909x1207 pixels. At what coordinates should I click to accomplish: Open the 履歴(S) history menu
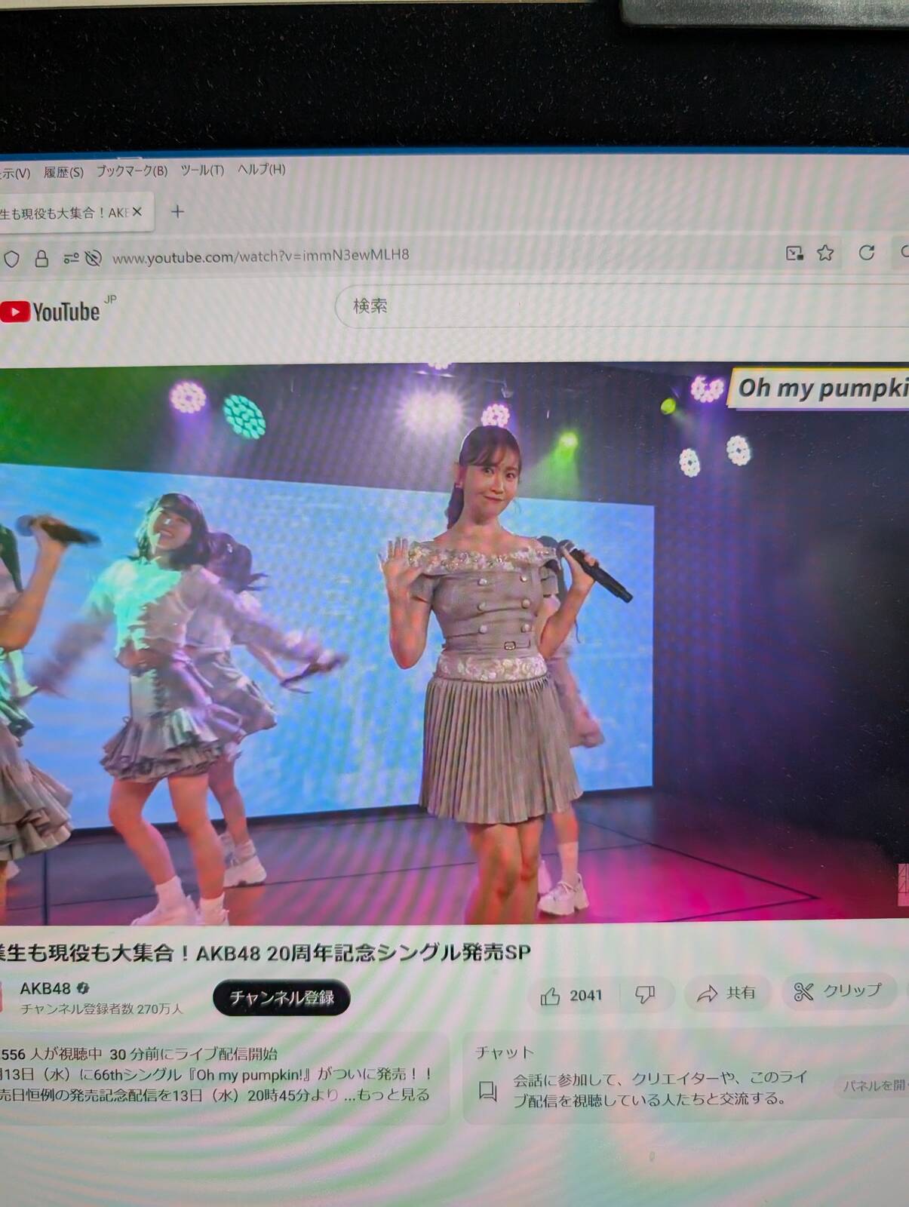tap(63, 172)
